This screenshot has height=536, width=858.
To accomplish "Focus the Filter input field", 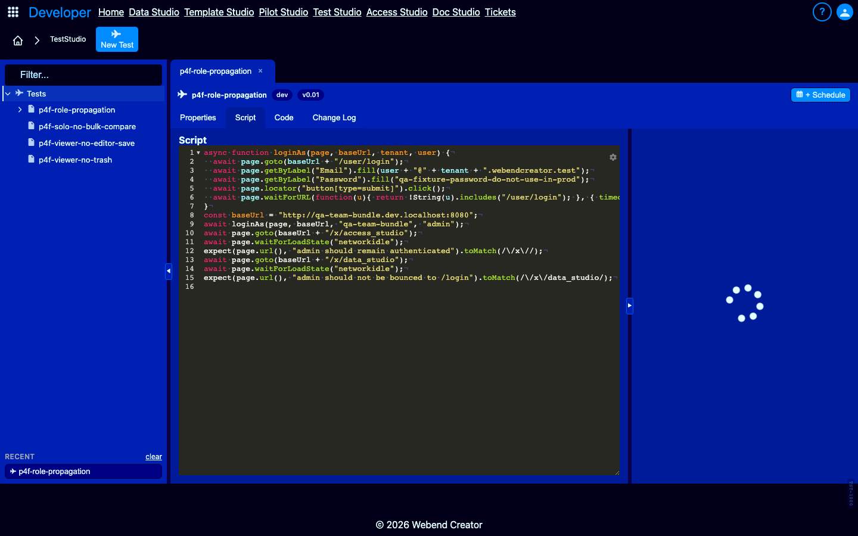I will point(83,75).
